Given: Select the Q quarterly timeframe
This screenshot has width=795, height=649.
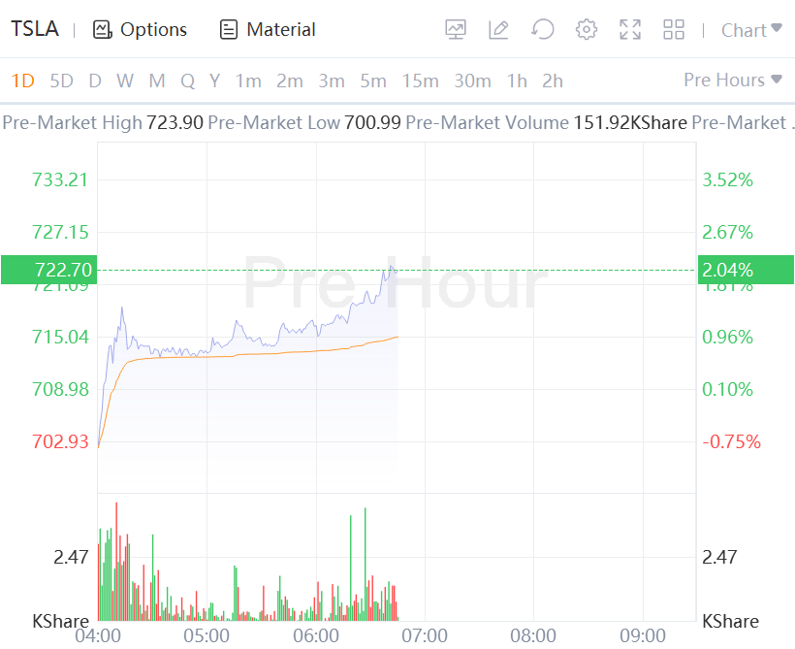Looking at the screenshot, I should pos(187,81).
